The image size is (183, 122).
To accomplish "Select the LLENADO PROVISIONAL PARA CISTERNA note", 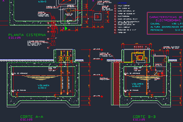I will point(38,43).
